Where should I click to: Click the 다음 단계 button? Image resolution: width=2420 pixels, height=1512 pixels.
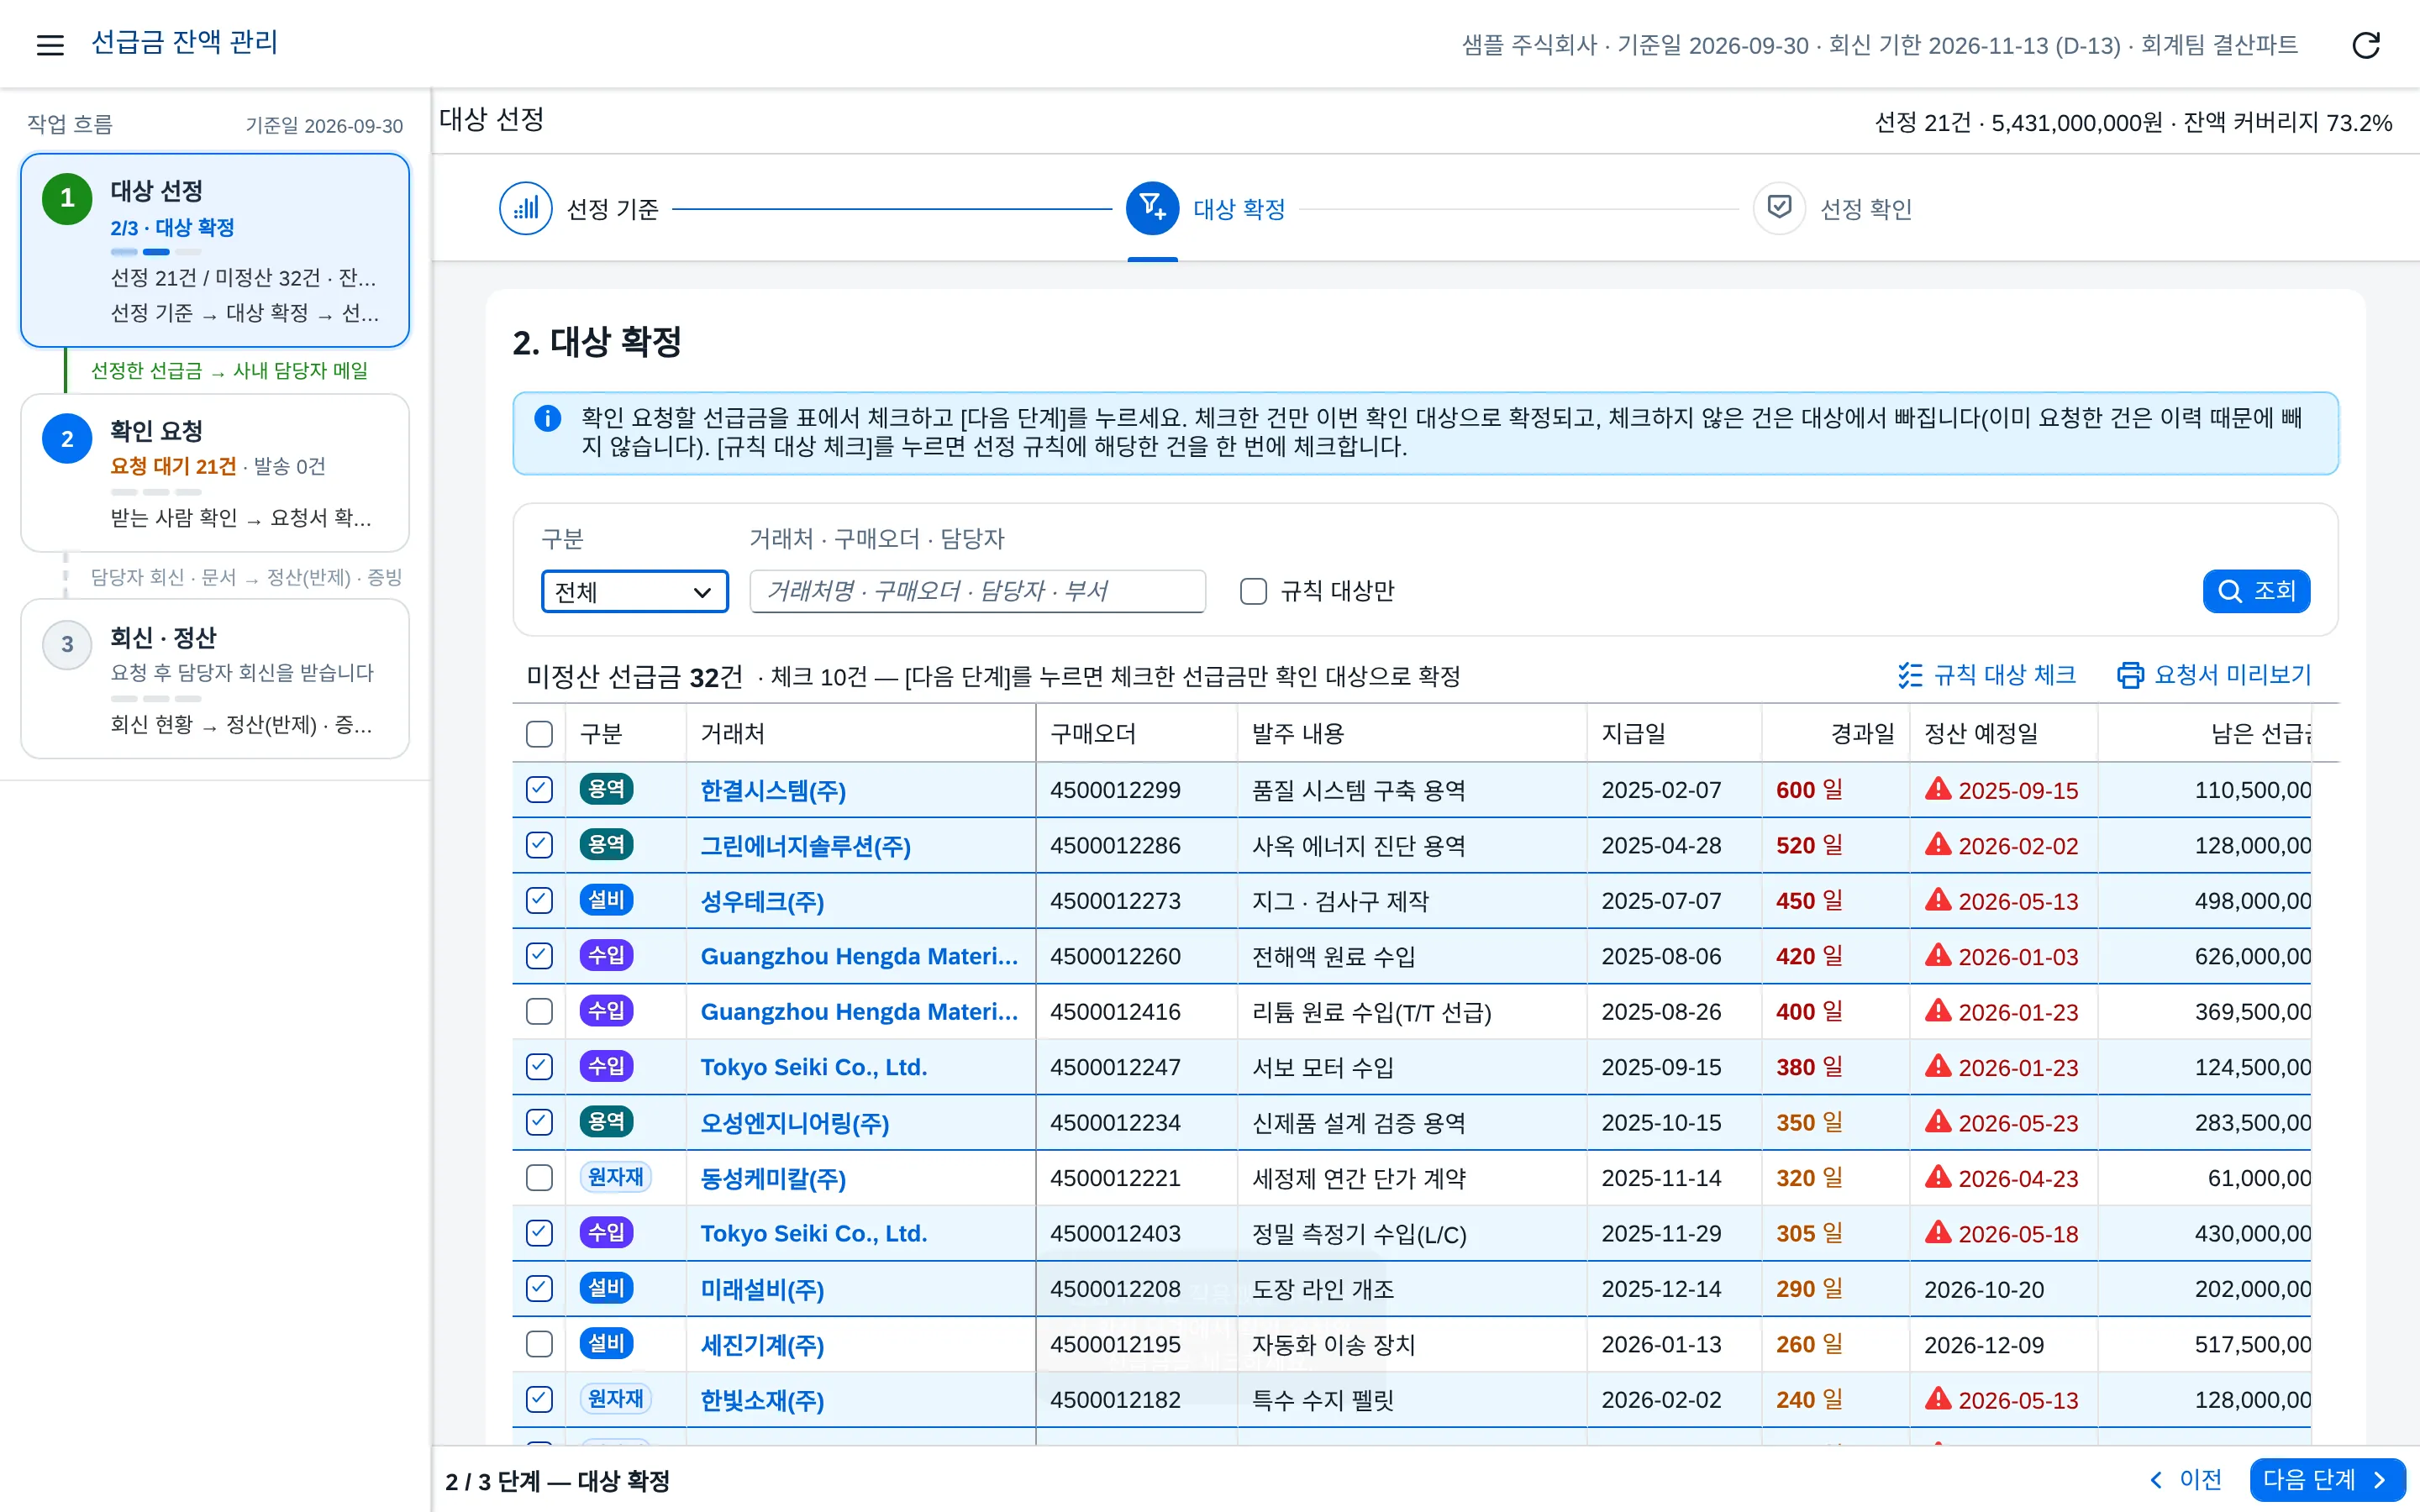click(x=2327, y=1480)
